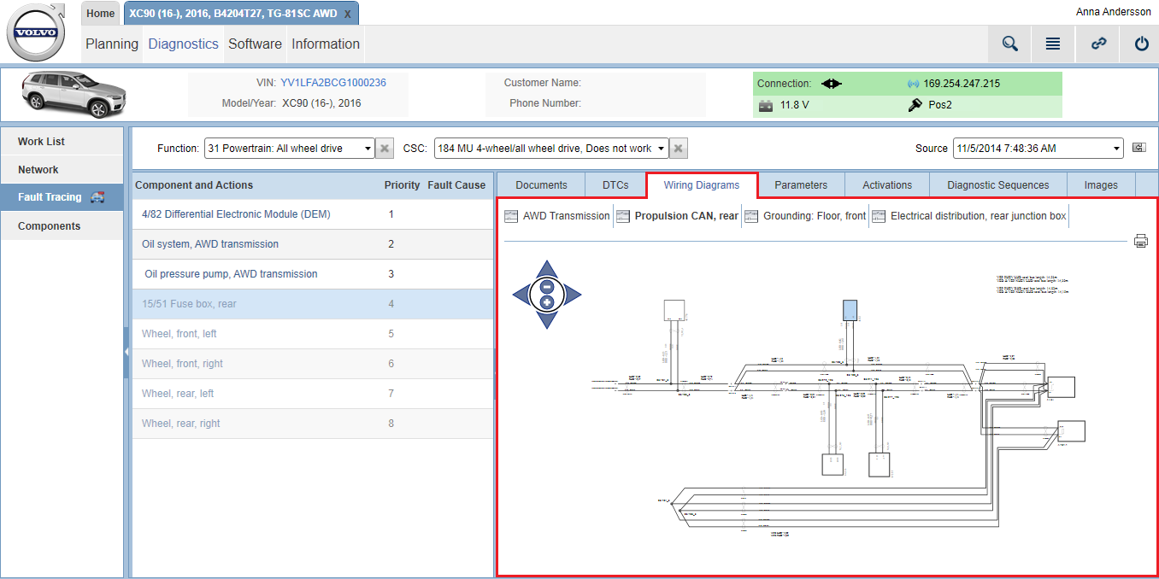Show Electrical distribution, rear junction box diagram
The height and width of the screenshot is (579, 1159).
979,216
